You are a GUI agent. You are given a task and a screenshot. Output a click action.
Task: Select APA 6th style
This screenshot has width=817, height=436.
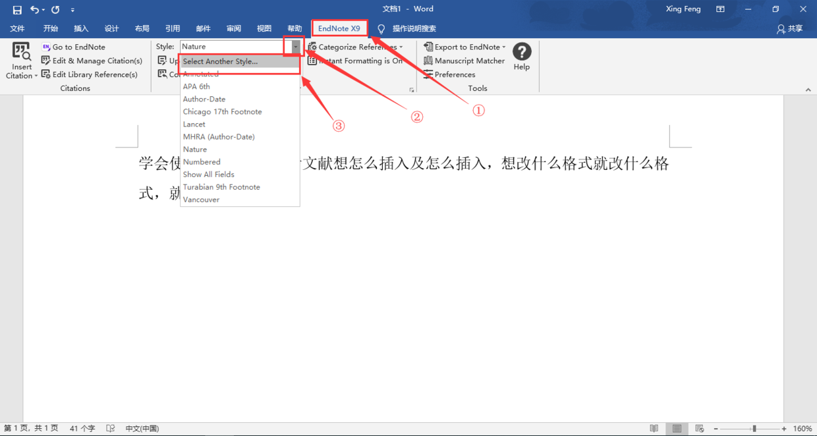(x=240, y=86)
